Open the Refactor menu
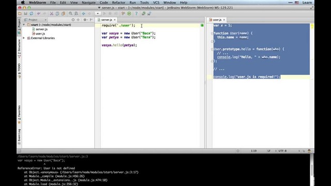Screen dimensions: 331x186 point(118,3)
